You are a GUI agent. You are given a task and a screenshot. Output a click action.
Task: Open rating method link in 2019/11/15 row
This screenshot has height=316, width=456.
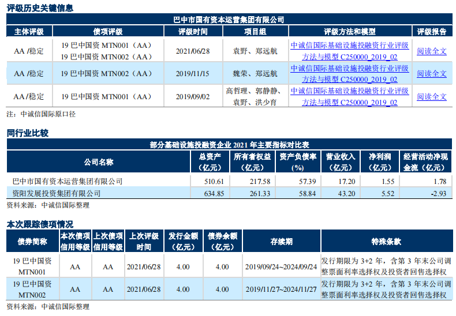coord(350,74)
